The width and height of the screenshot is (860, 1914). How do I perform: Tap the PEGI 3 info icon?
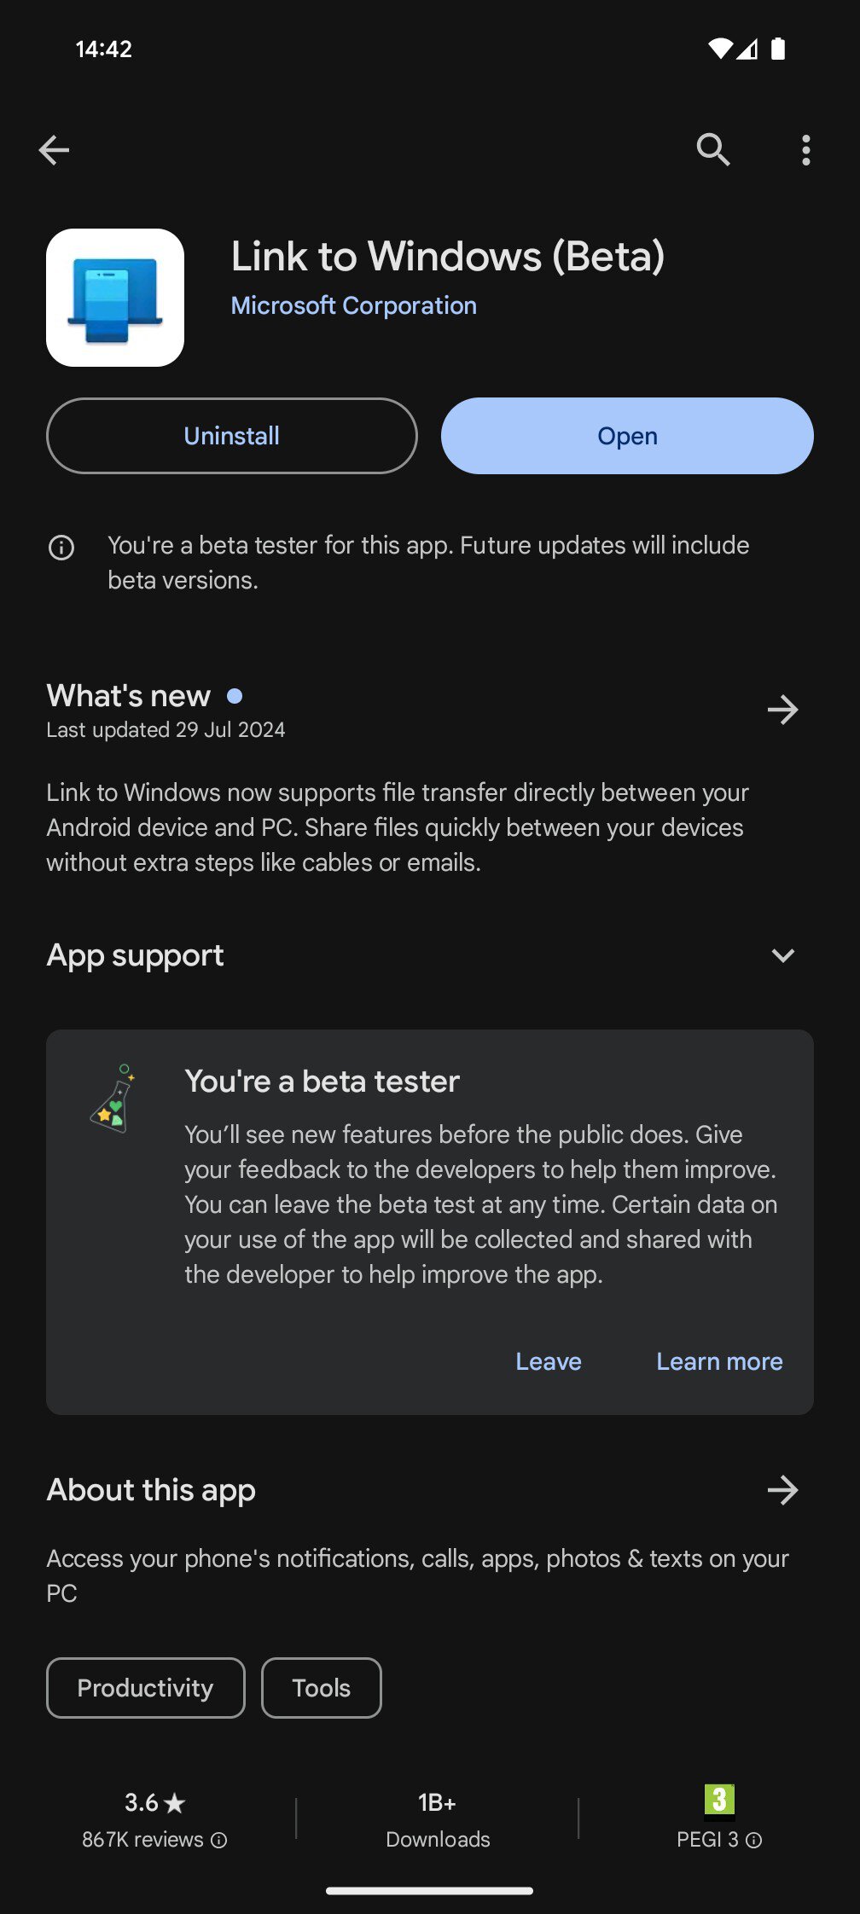click(x=754, y=1840)
